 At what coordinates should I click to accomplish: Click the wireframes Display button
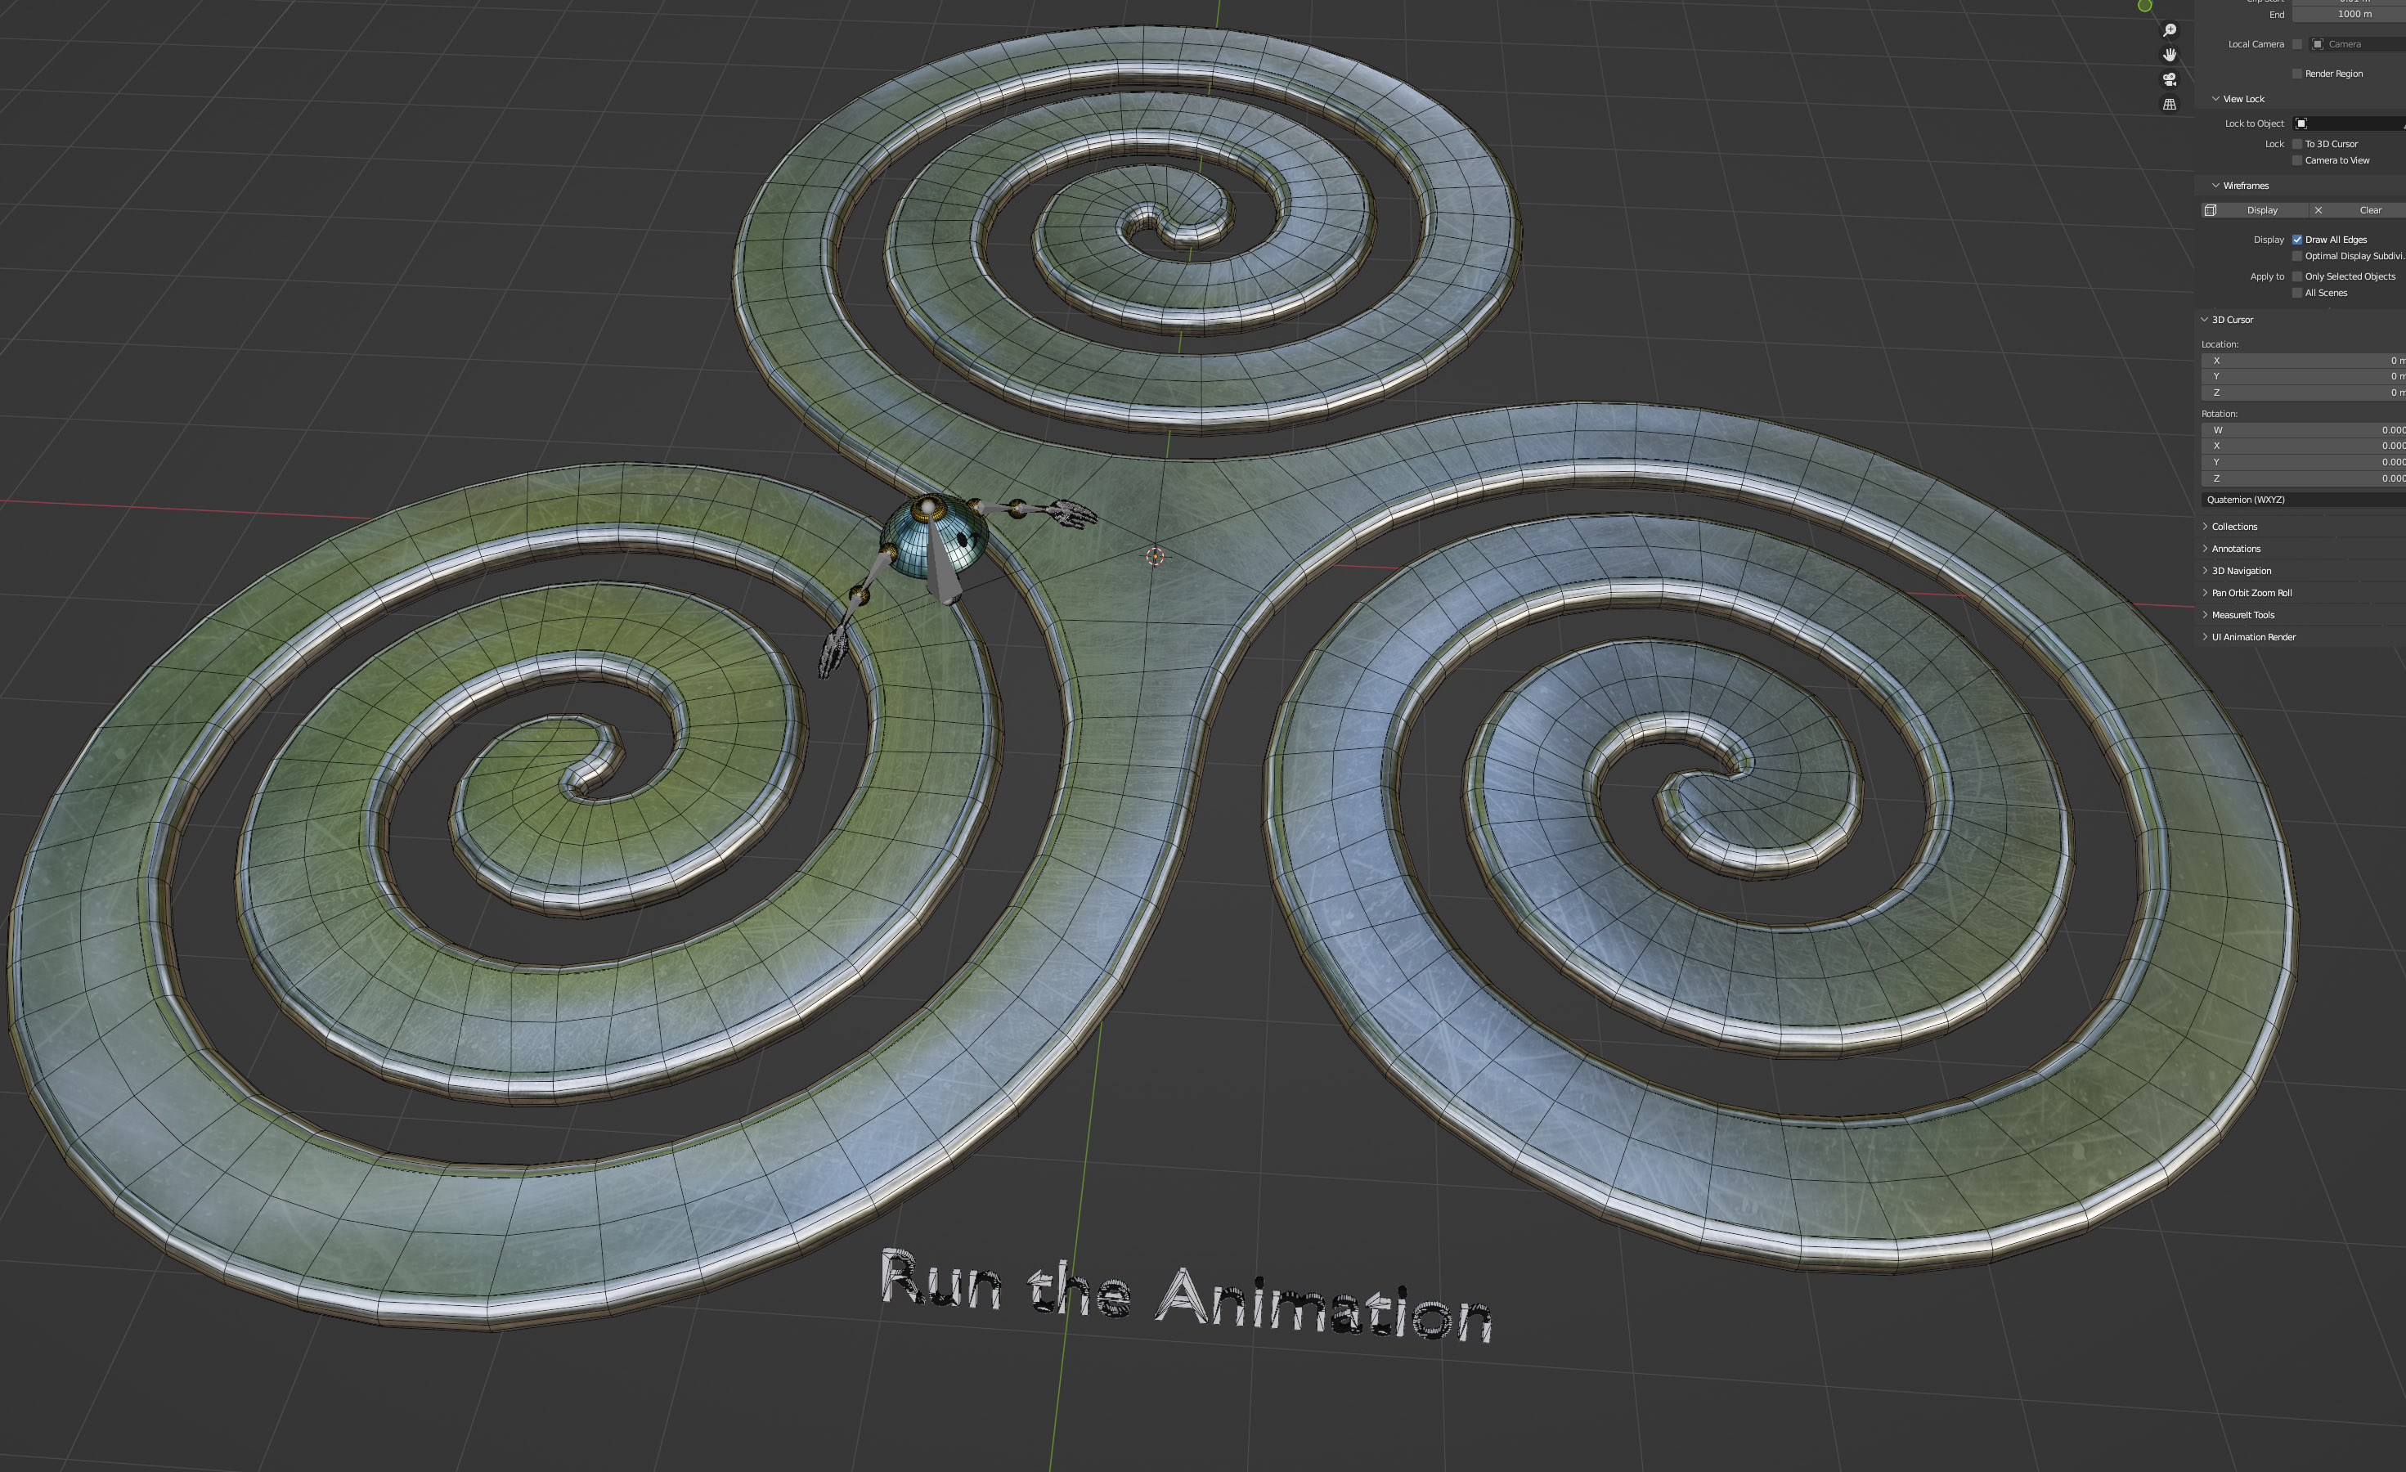[x=2261, y=211]
